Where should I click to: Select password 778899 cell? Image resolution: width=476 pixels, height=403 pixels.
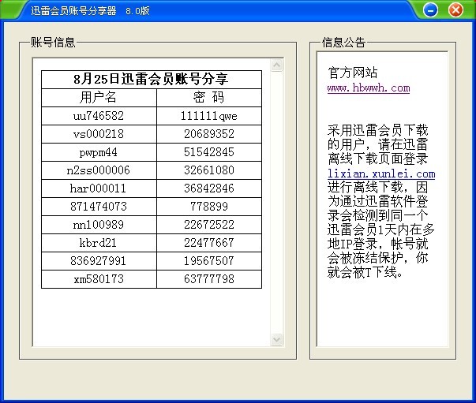point(209,207)
